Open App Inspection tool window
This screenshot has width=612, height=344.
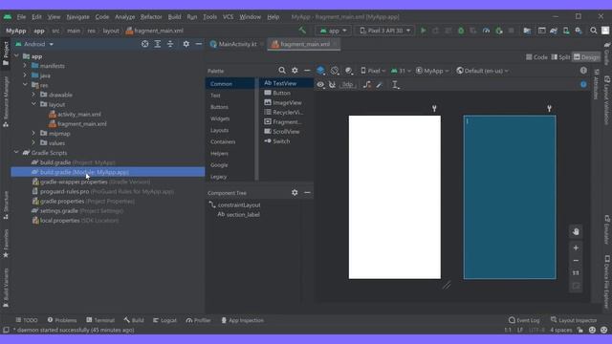[242, 320]
